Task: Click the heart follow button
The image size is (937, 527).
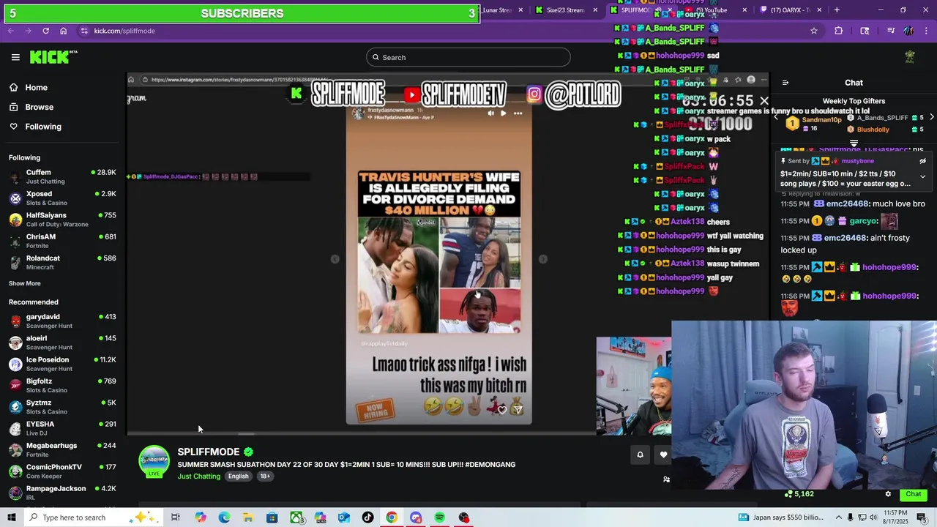Action: pyautogui.click(x=663, y=455)
